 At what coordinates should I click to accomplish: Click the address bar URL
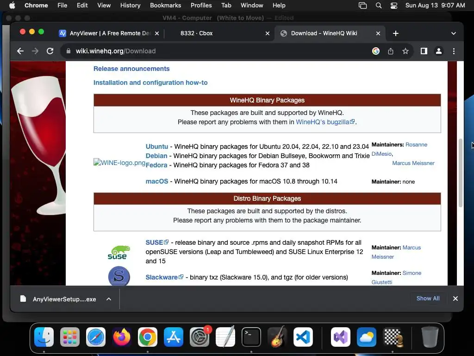click(115, 51)
